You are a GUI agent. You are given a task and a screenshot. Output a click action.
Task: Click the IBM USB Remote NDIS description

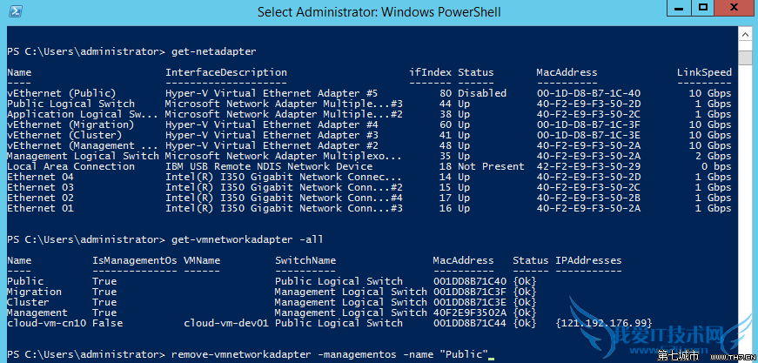pyautogui.click(x=268, y=166)
